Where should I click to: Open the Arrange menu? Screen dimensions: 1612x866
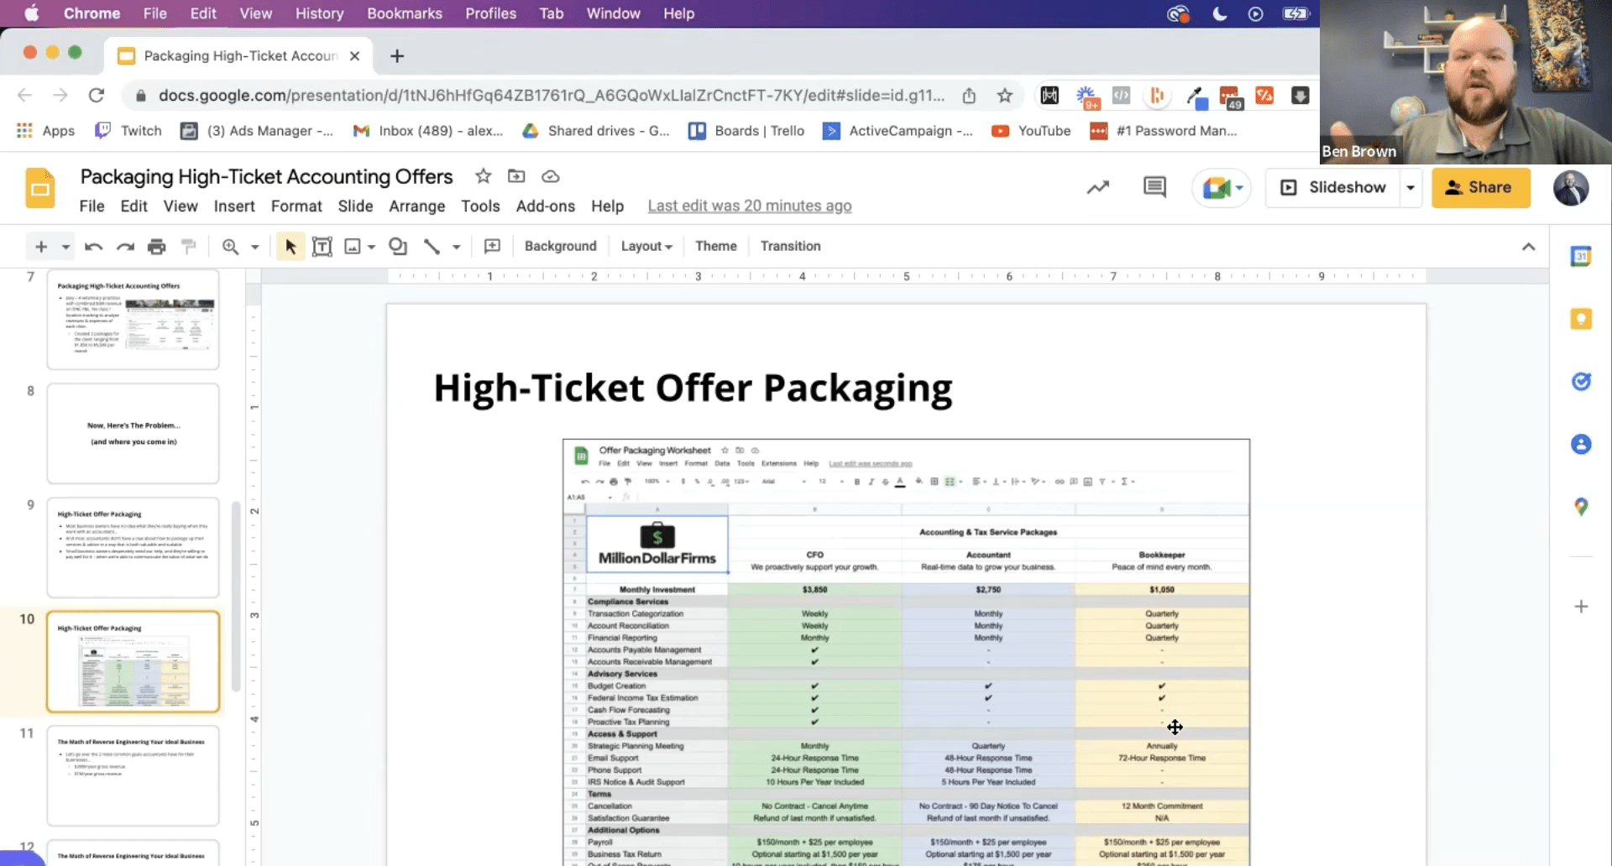tap(417, 206)
